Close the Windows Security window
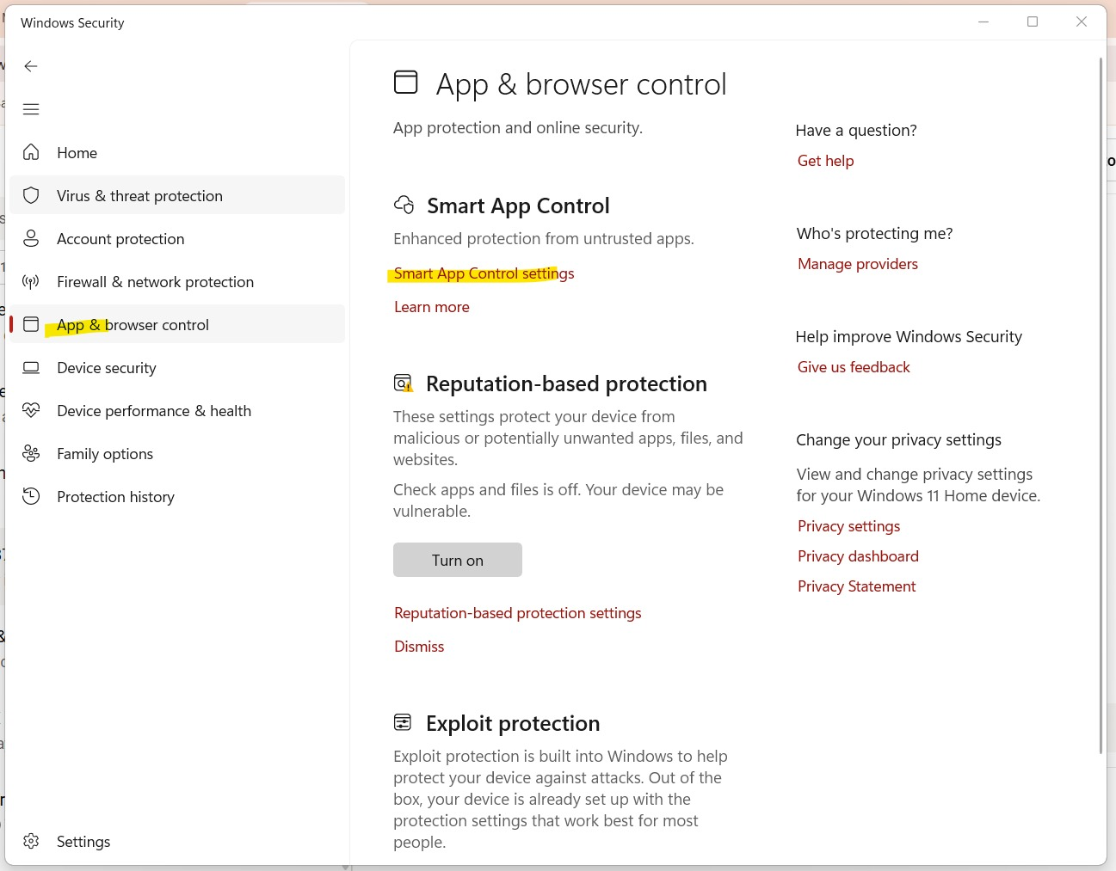Viewport: 1116px width, 871px height. click(x=1082, y=21)
